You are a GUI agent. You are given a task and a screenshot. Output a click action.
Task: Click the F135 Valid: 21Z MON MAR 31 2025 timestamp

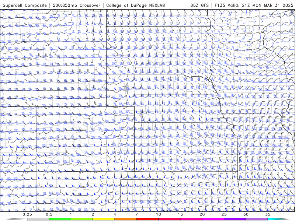pos(254,5)
